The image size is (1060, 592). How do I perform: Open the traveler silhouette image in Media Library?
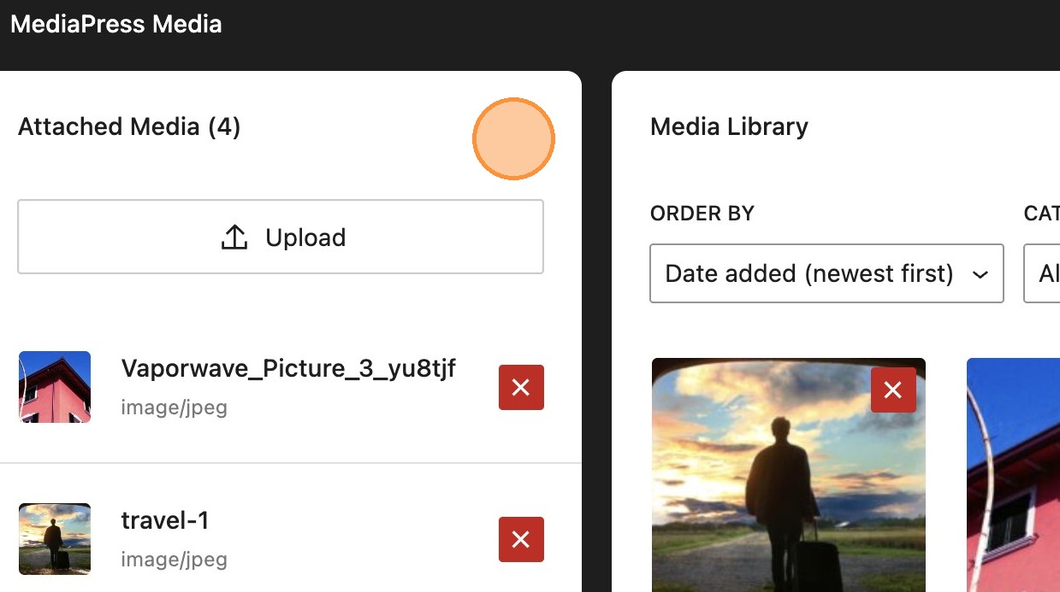[x=787, y=487]
